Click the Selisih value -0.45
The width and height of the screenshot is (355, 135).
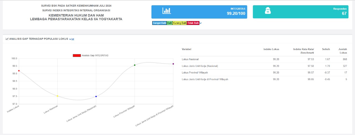[x=327, y=79]
